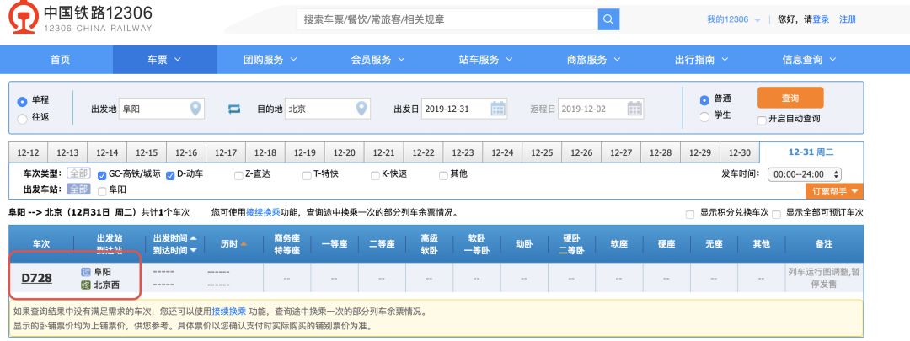Select 全部 for train type filter
This screenshot has width=910, height=341.
pos(78,173)
